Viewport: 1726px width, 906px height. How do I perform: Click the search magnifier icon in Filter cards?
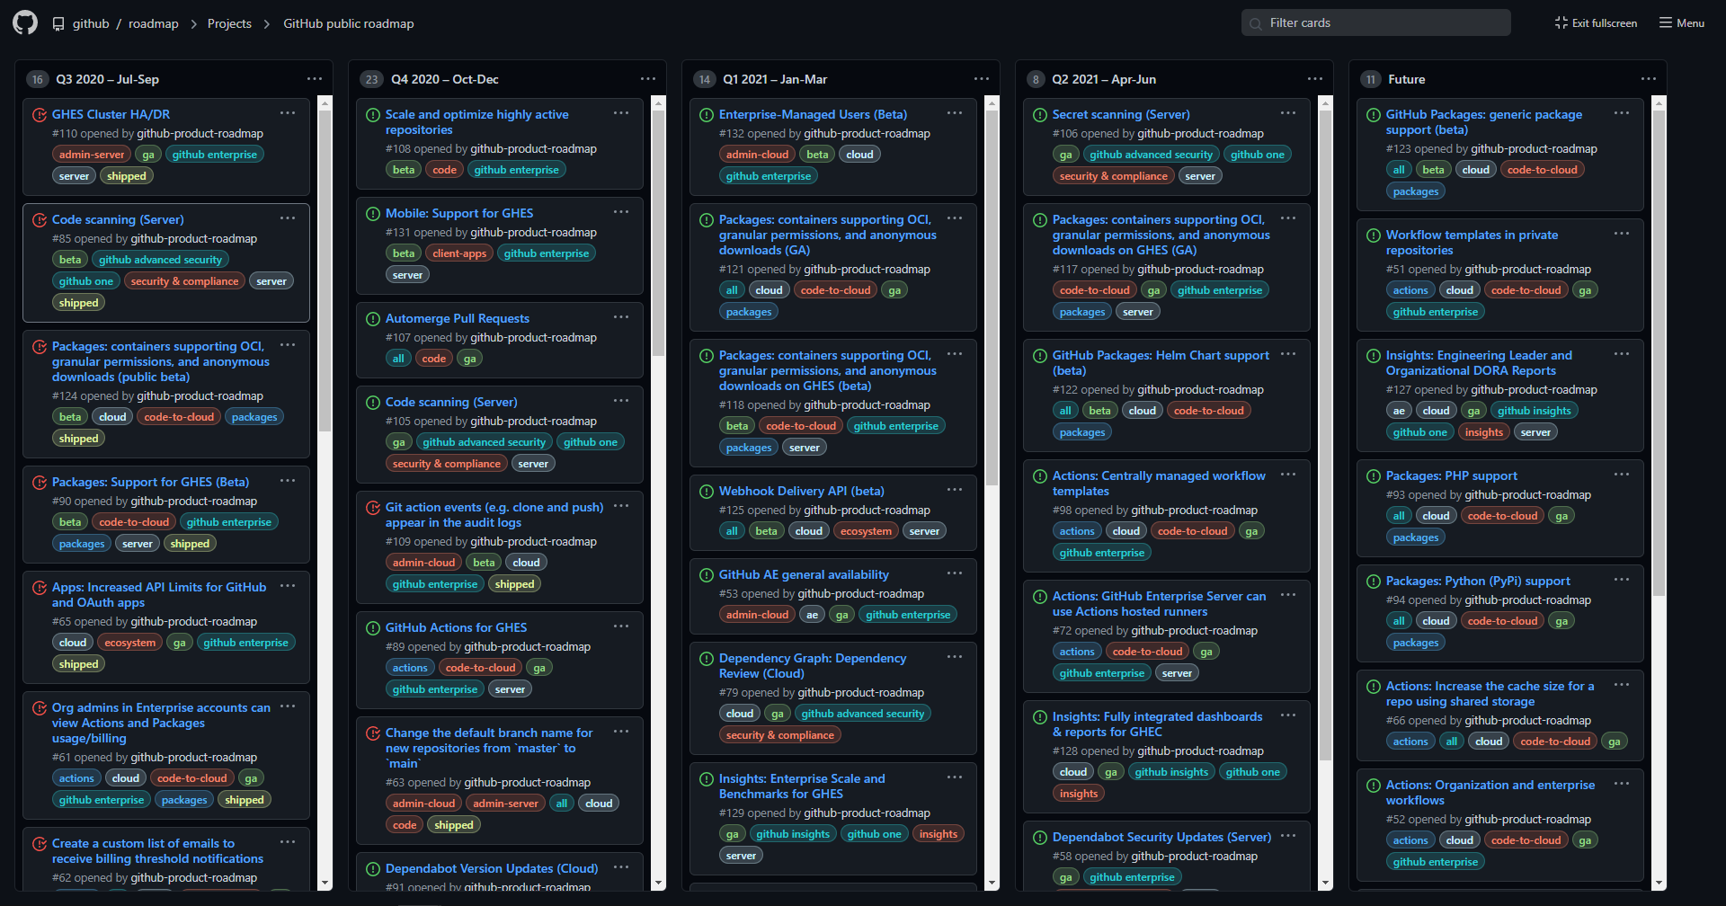(x=1256, y=23)
